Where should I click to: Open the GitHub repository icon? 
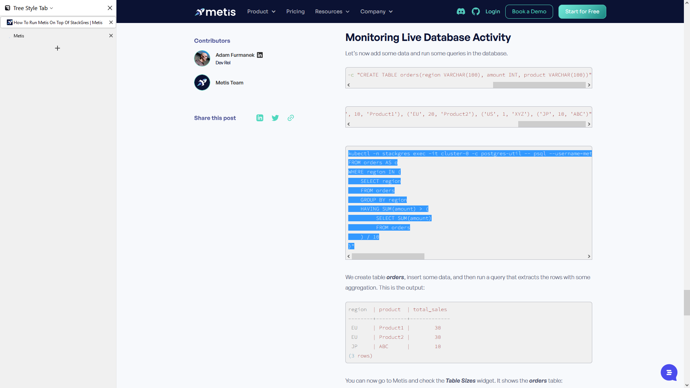pos(476,11)
